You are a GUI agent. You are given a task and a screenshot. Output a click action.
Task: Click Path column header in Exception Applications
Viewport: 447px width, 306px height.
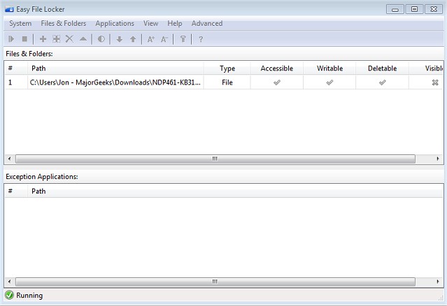click(235, 191)
